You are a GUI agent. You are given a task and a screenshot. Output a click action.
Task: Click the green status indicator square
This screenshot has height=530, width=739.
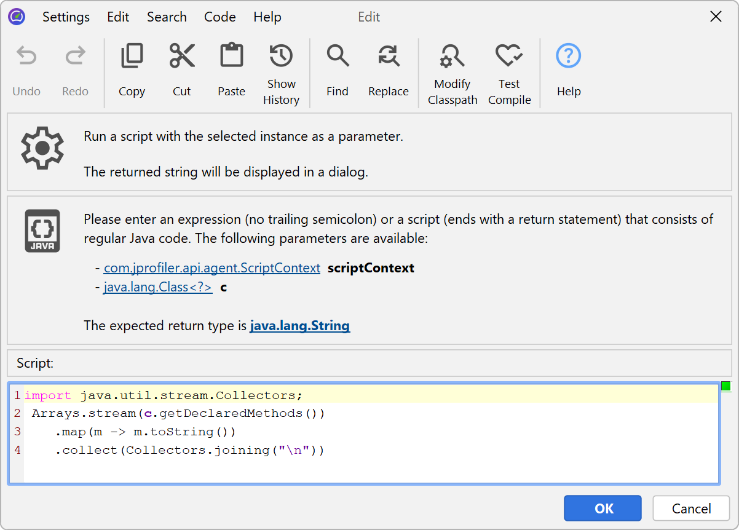725,387
